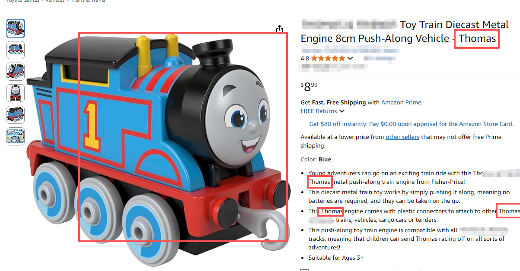This screenshot has height=271, width=520.
Task: Expand the rating breakdown chevron beside stars
Action: [x=350, y=58]
